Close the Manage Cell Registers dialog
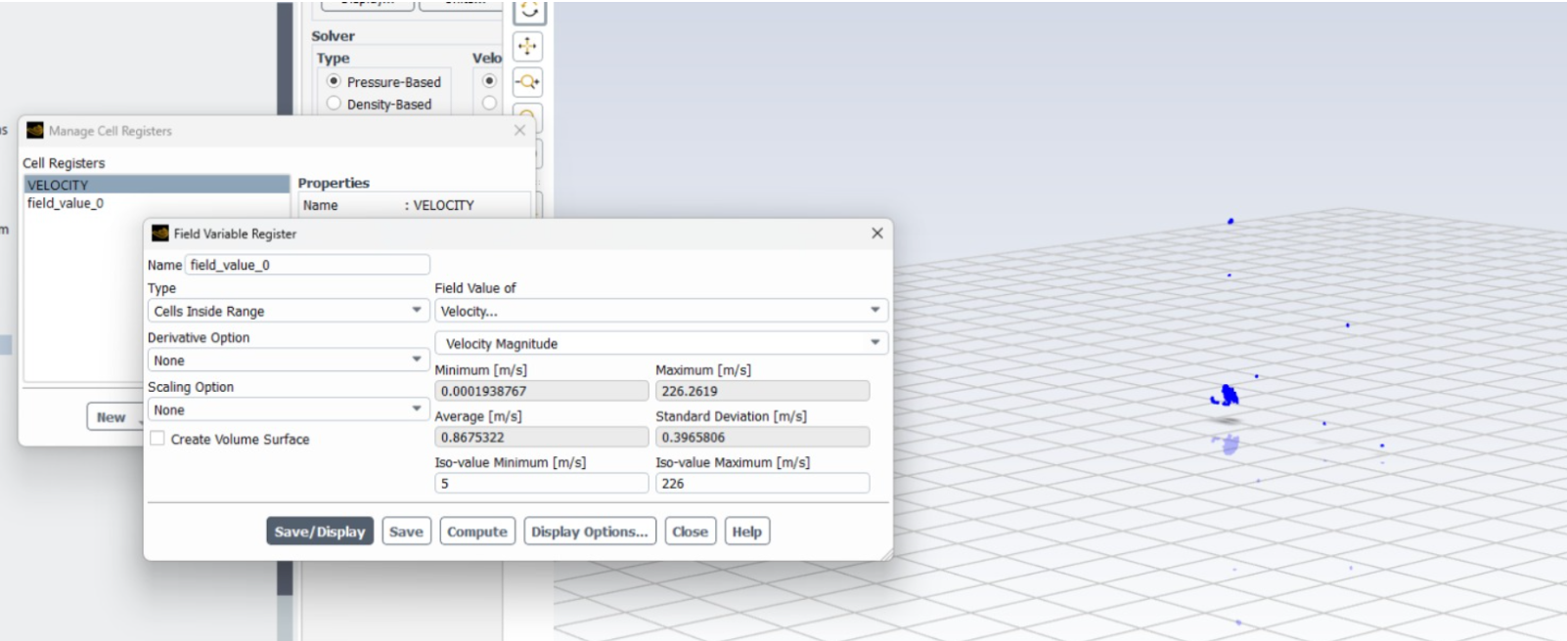The width and height of the screenshot is (1567, 641). pos(519,130)
